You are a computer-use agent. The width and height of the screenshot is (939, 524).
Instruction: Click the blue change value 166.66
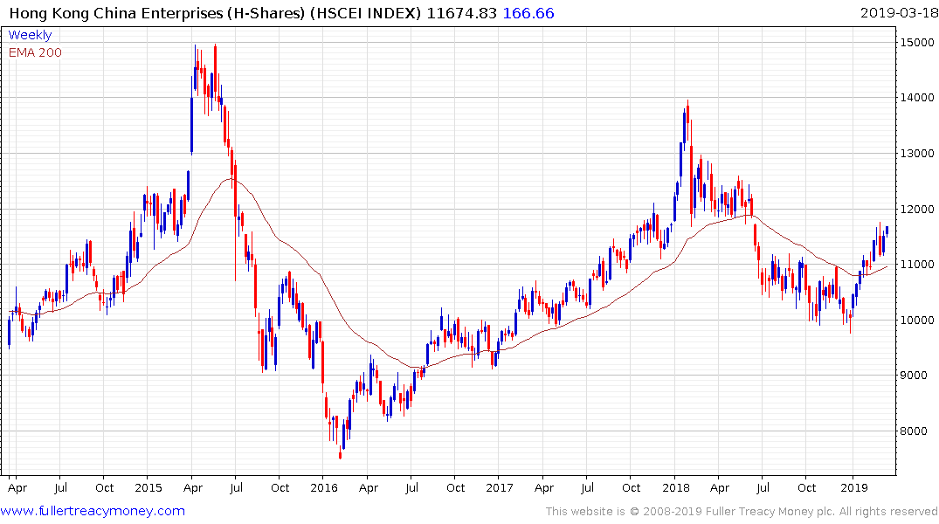point(529,12)
